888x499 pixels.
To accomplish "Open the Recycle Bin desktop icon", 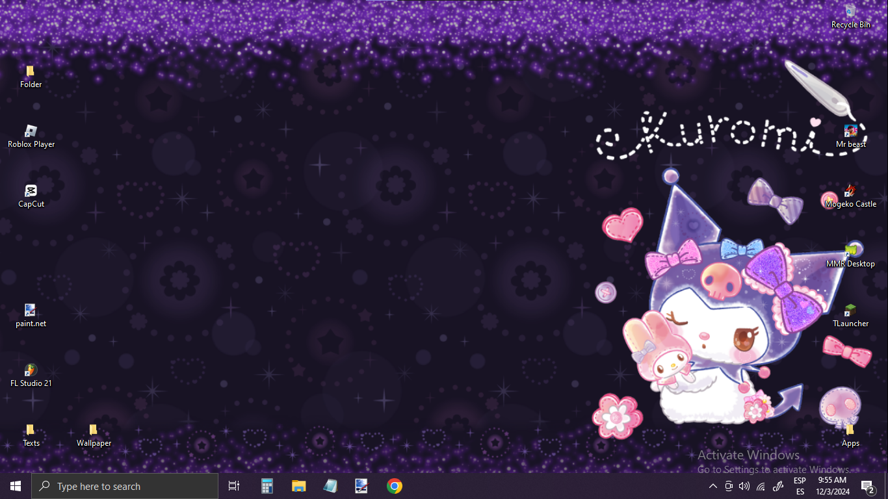I will tap(850, 16).
